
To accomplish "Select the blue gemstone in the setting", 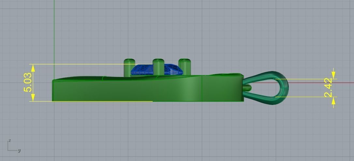I will (157, 69).
